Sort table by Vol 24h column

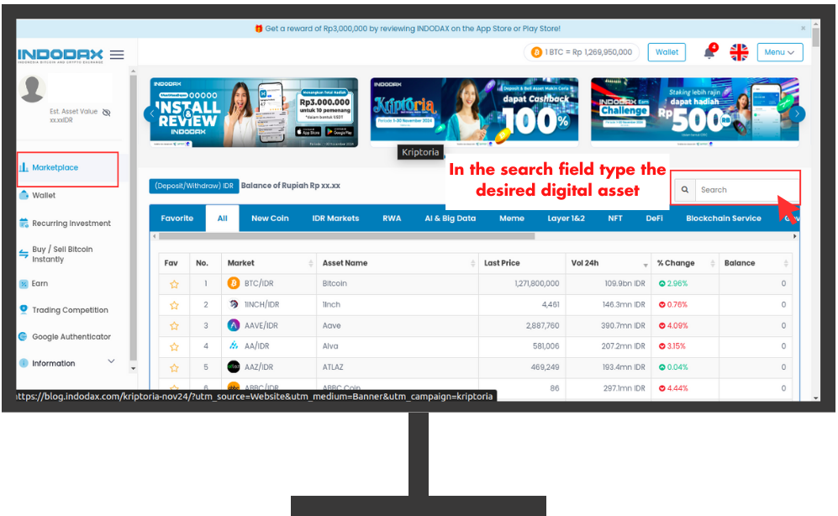[645, 265]
